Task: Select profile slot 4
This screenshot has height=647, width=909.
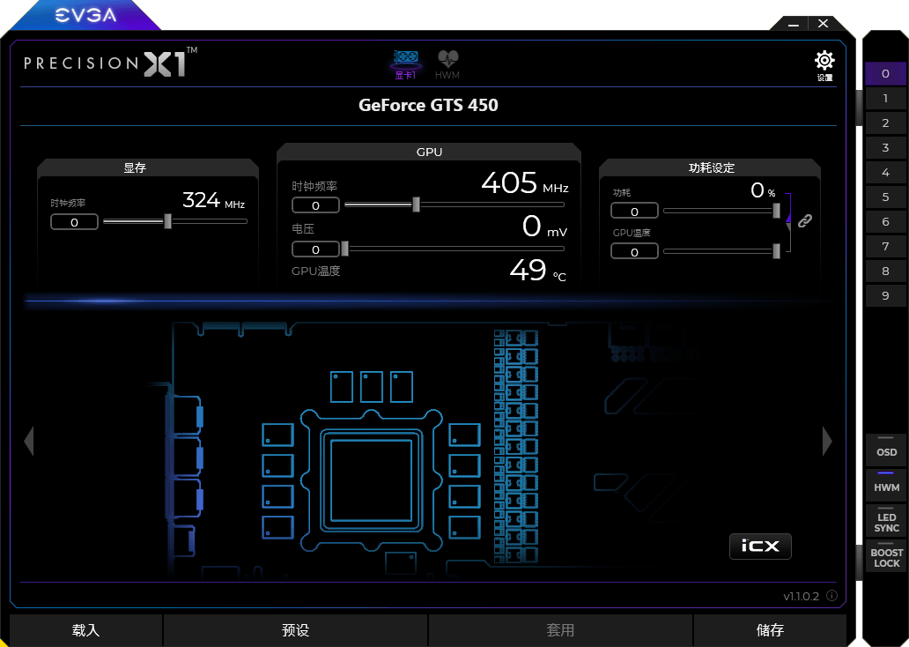Action: [x=885, y=173]
